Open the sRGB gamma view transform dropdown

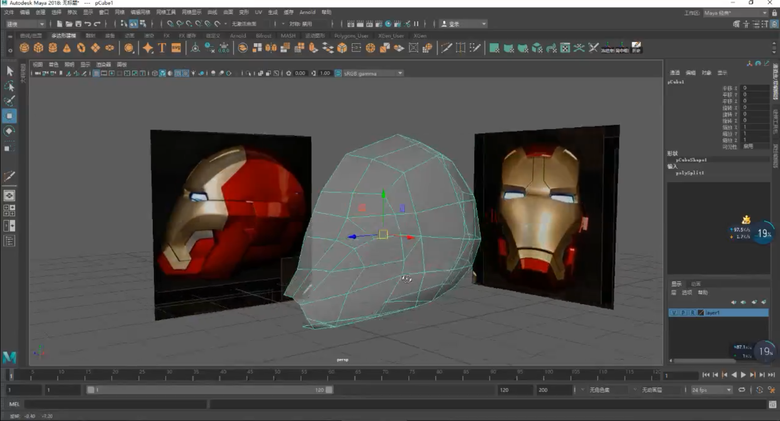(x=373, y=74)
